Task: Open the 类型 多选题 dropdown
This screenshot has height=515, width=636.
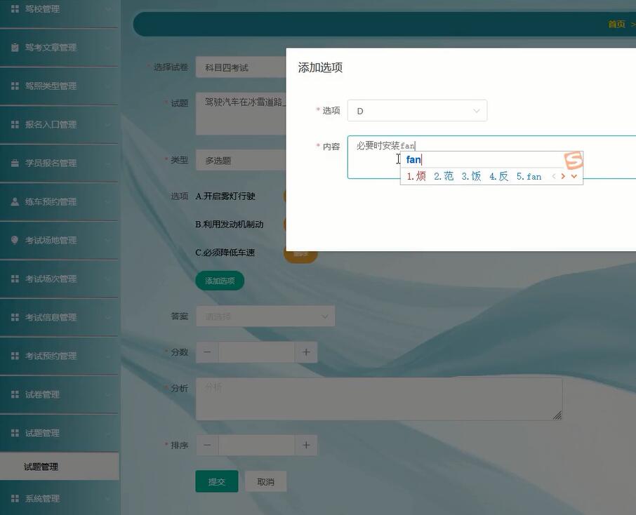Action: point(241,161)
